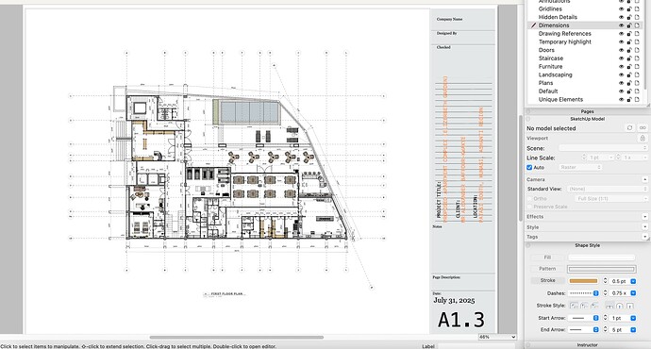Hide the Gridlines layer
This screenshot has width=651, height=349.
click(622, 9)
